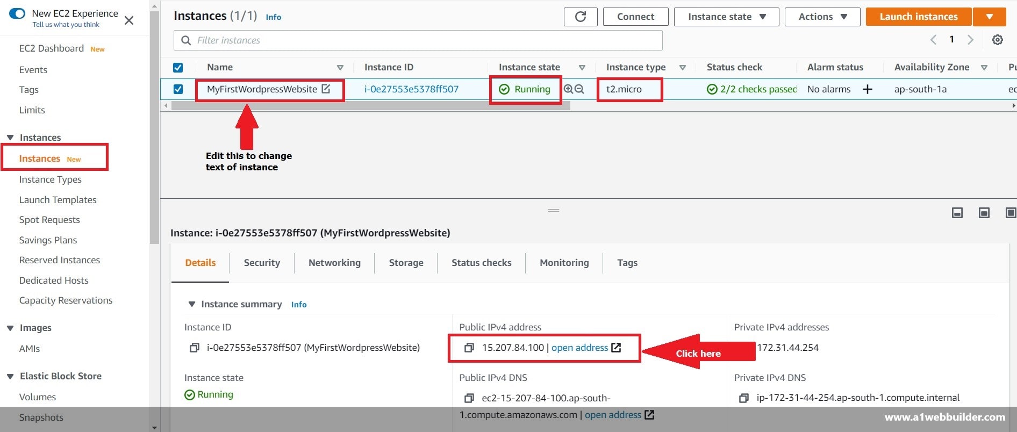Open the table preferences gear icon
This screenshot has width=1017, height=432.
pyautogui.click(x=998, y=40)
